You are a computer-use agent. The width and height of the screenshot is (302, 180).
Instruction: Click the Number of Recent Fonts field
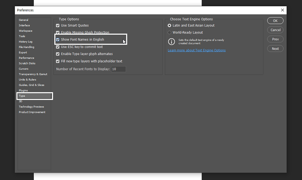[x=118, y=69]
